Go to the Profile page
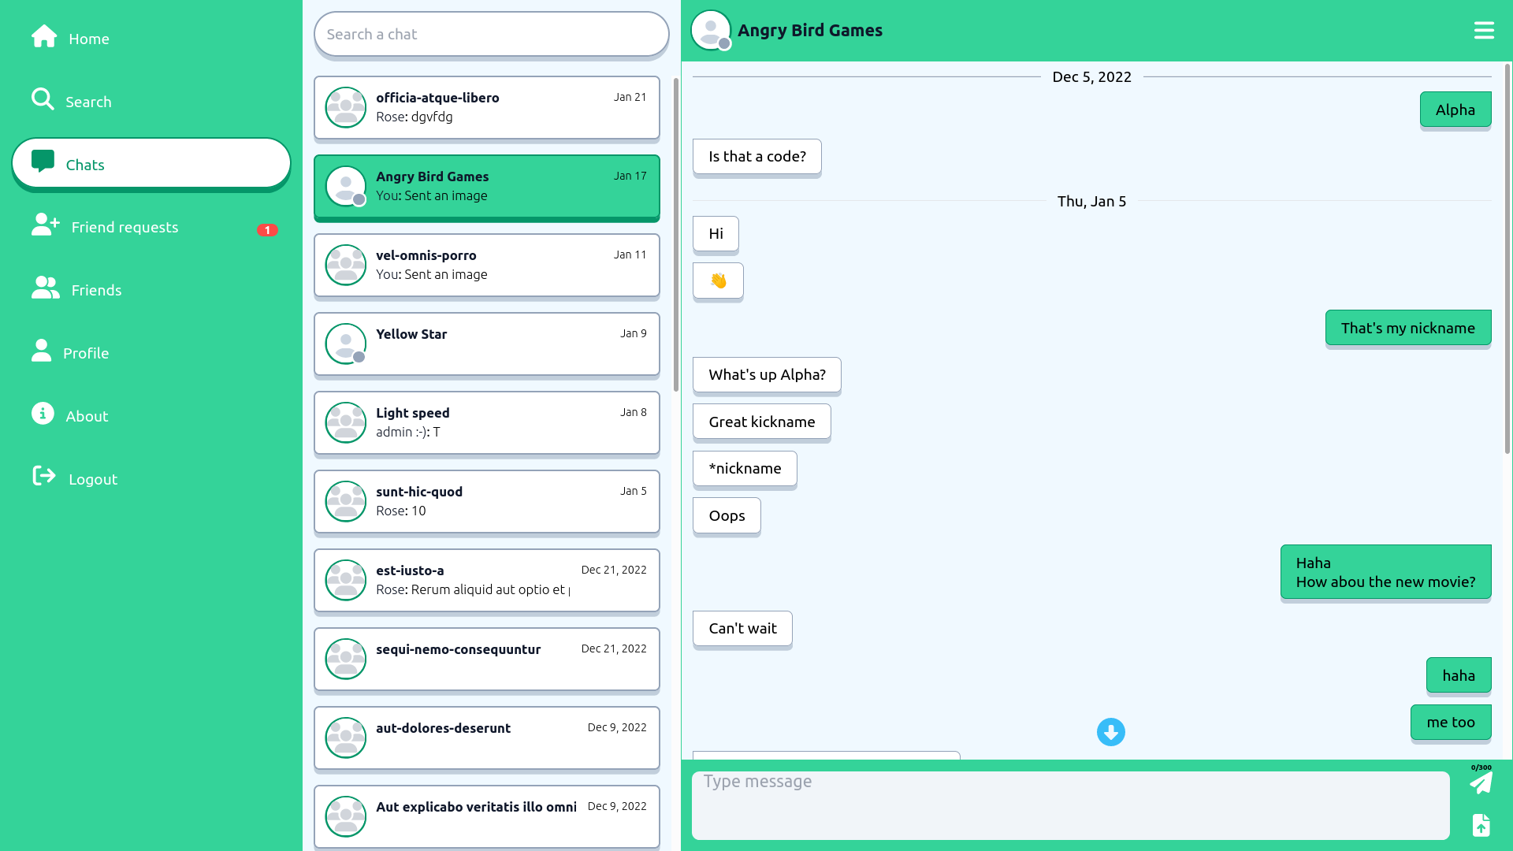 pyautogui.click(x=85, y=353)
